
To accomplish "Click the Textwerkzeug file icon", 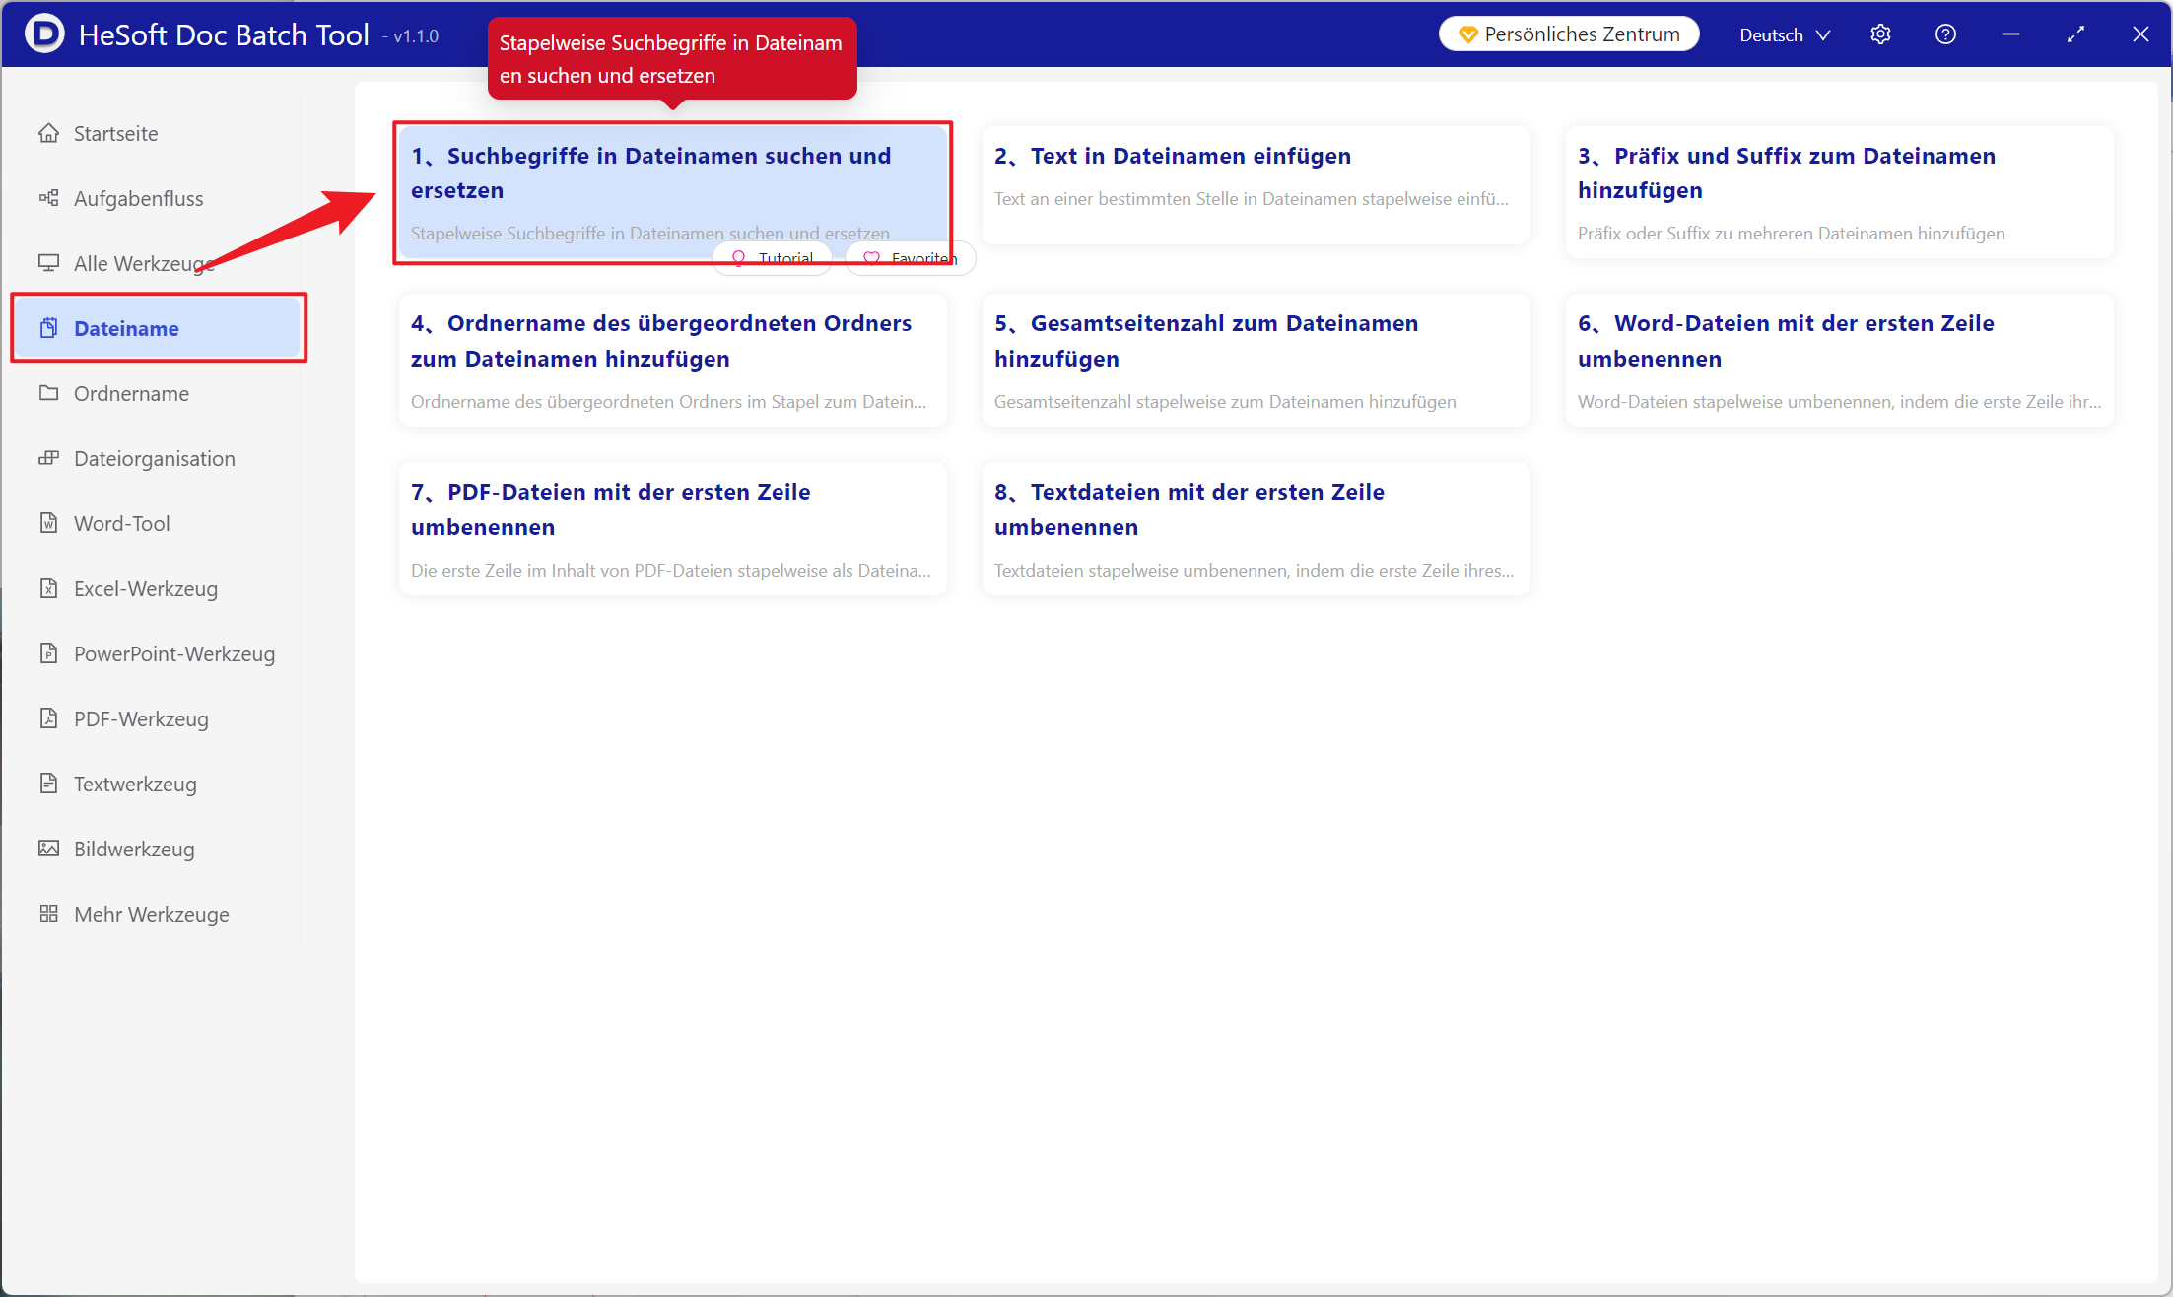I will pyautogui.click(x=48, y=784).
